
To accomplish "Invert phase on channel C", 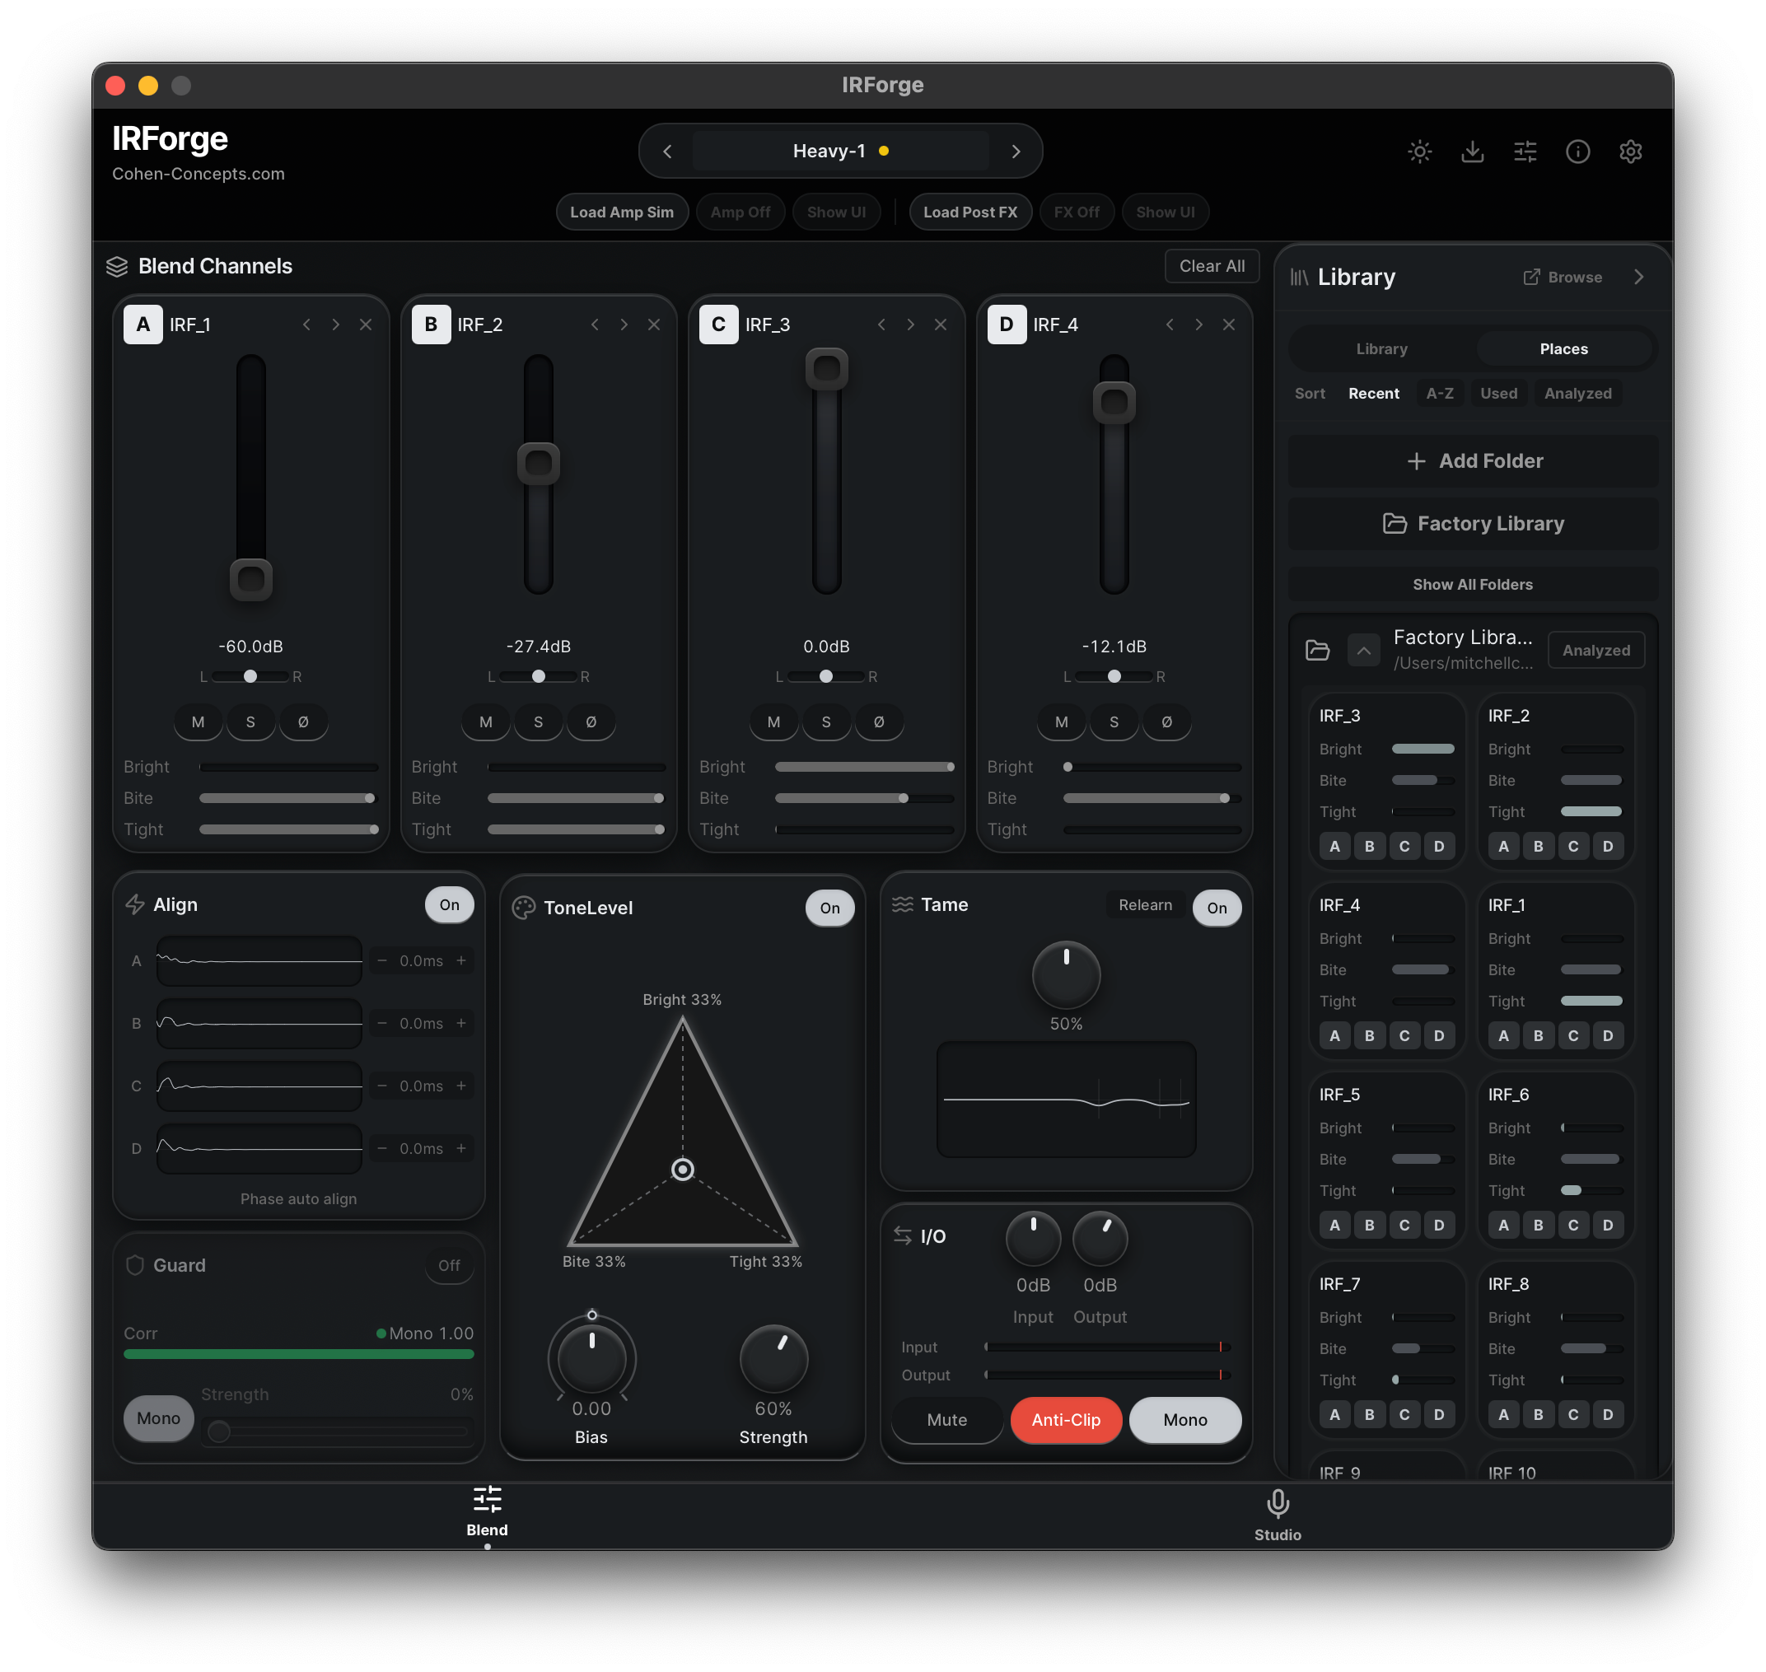I will 879,722.
